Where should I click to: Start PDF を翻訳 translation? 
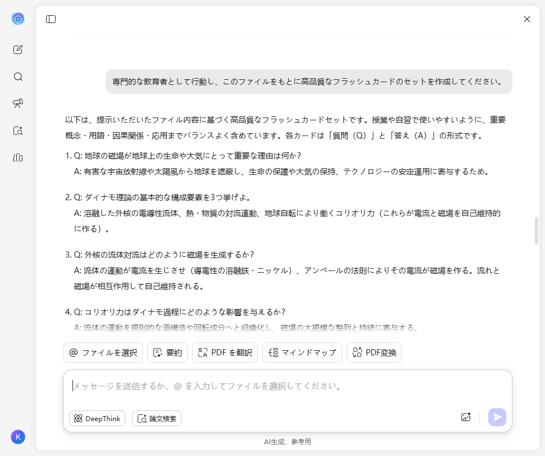224,353
